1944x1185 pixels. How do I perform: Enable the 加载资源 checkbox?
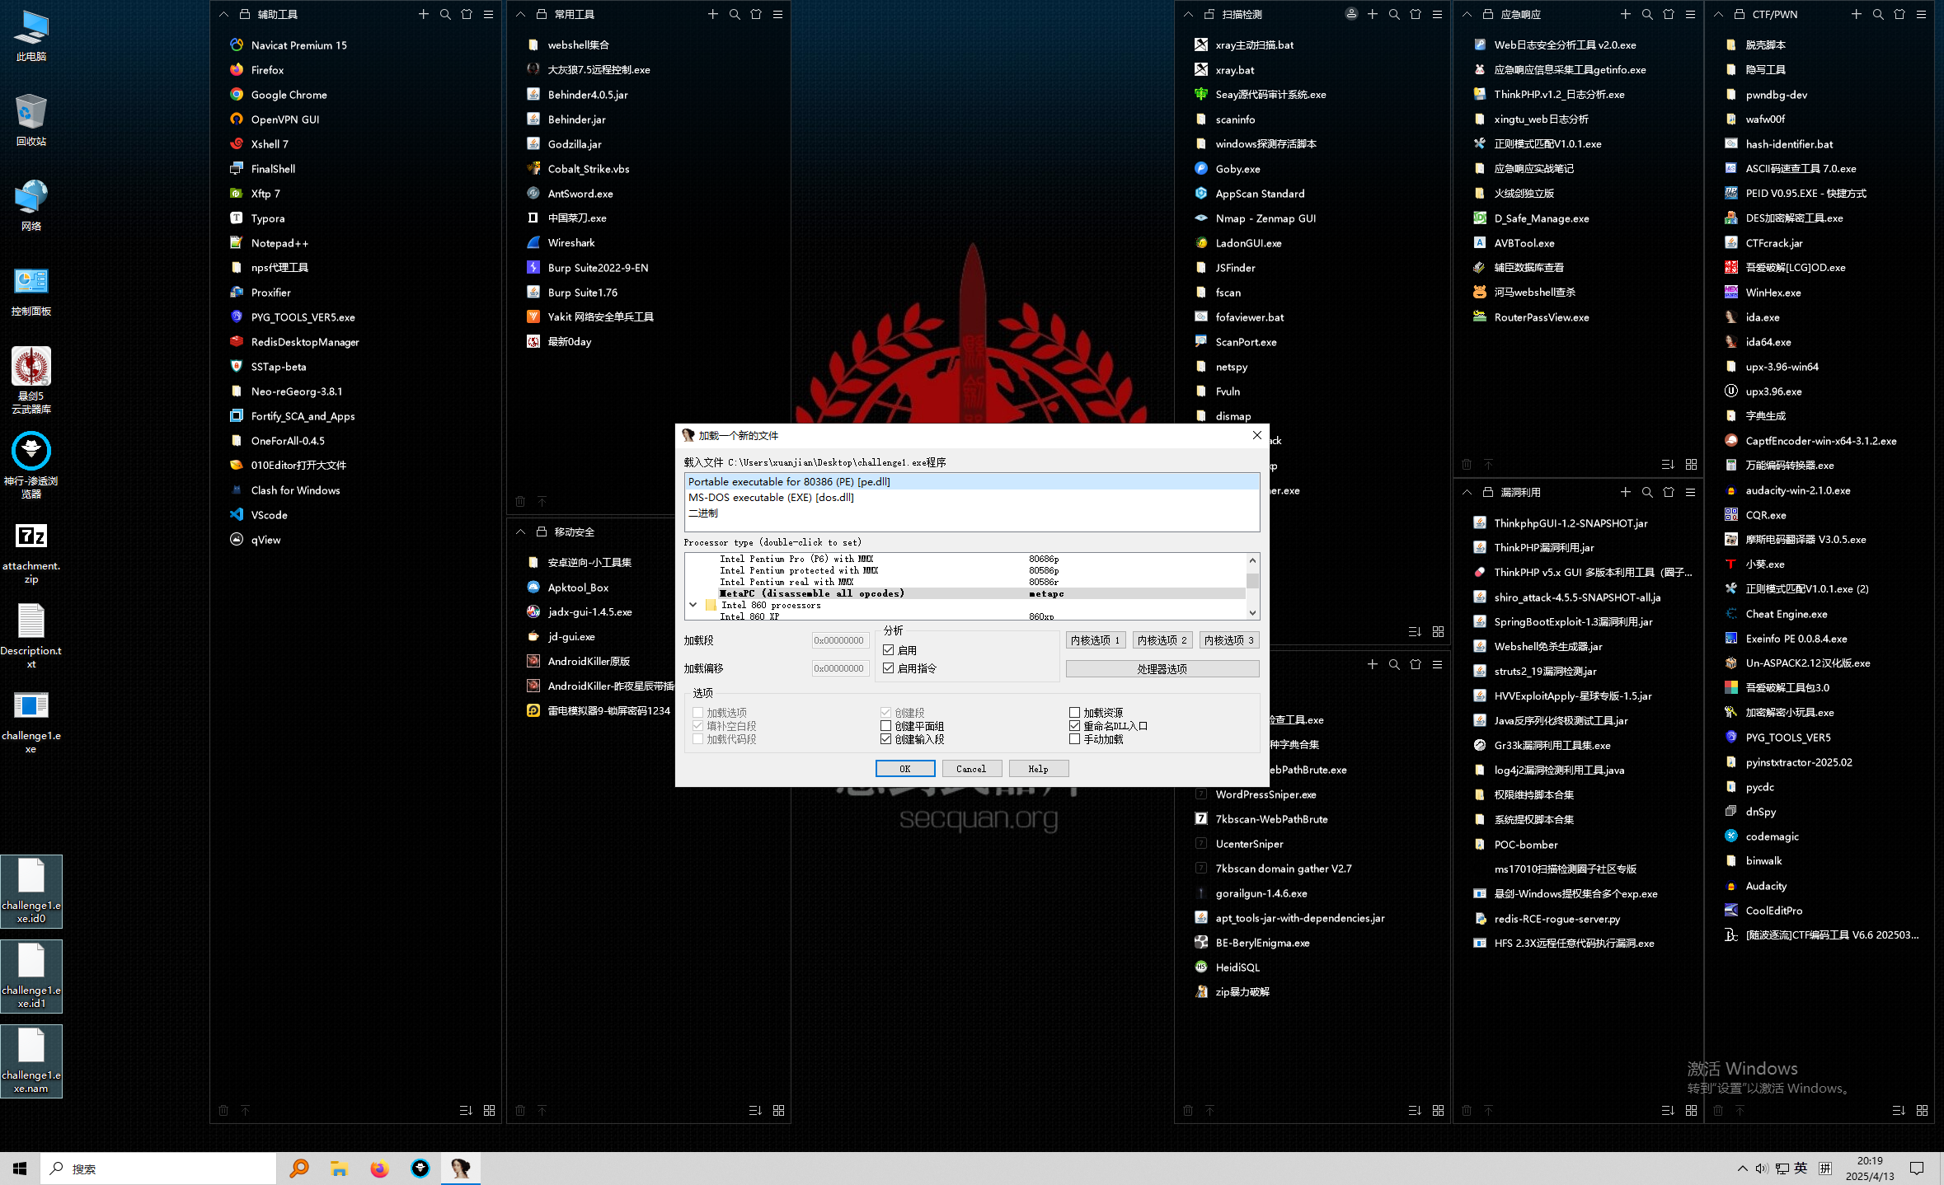point(1074,713)
